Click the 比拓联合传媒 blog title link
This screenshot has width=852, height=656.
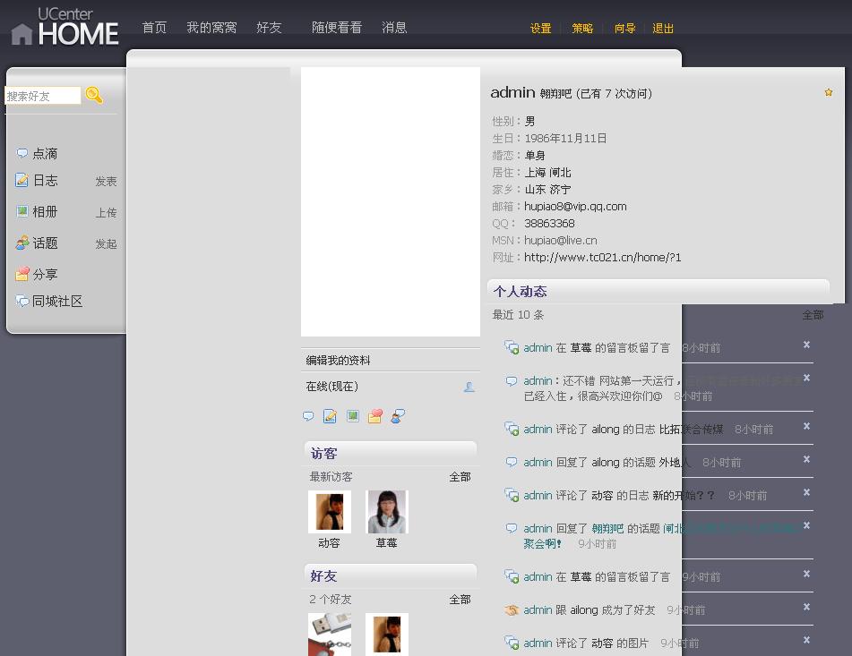(x=691, y=430)
